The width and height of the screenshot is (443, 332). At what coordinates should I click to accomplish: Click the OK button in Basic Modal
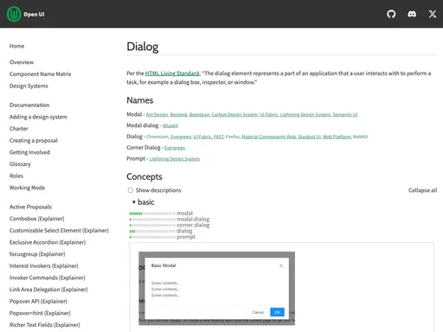click(277, 312)
